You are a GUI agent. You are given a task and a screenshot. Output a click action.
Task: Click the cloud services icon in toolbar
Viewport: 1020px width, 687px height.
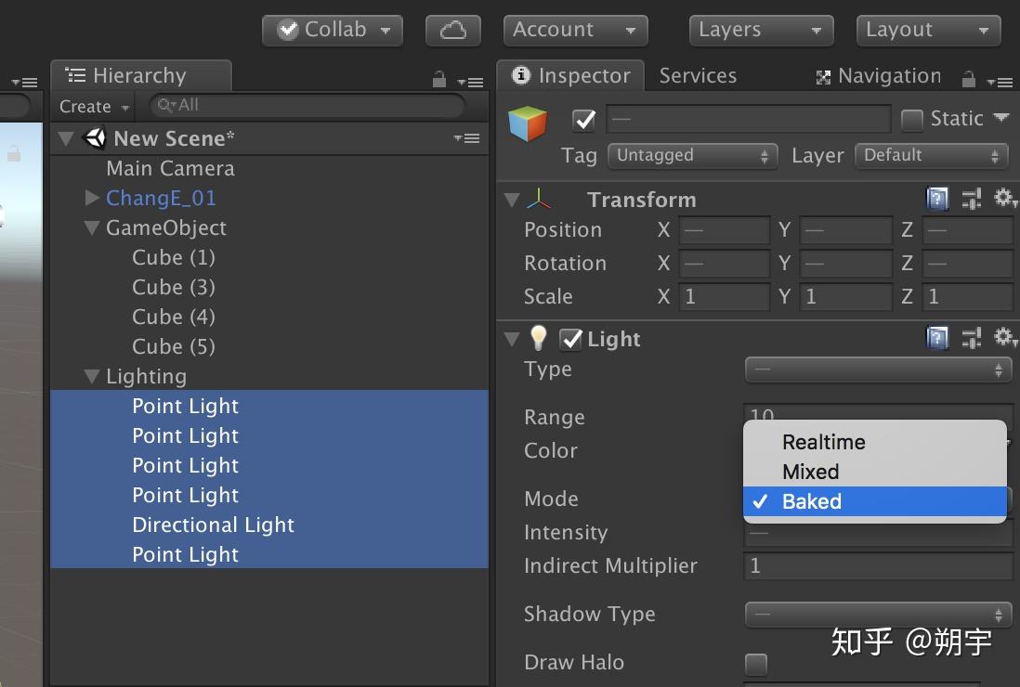tap(452, 30)
